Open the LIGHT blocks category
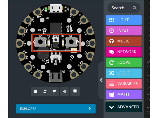 [124, 20]
